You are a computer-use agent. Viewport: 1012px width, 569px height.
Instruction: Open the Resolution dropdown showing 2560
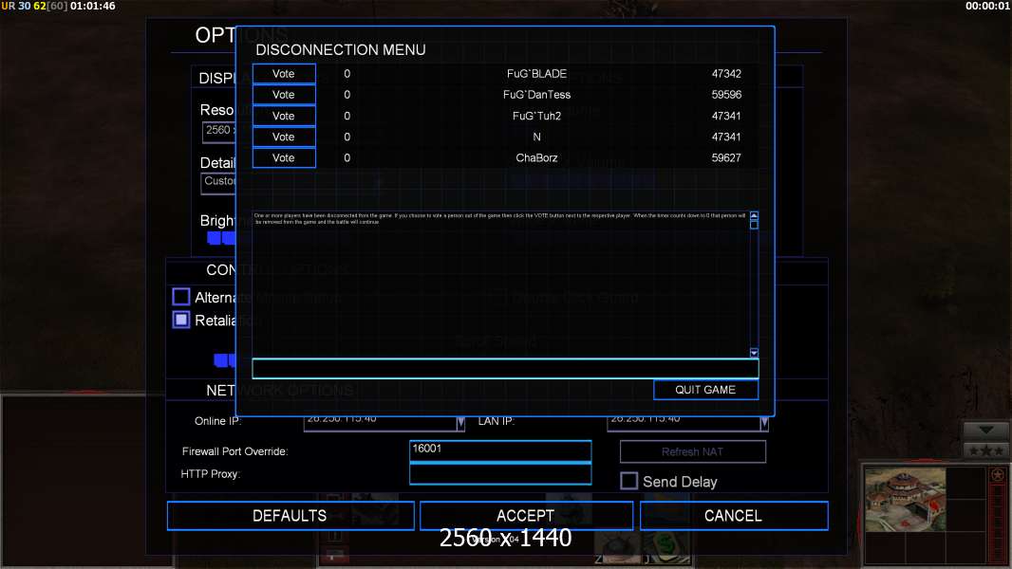pyautogui.click(x=218, y=132)
